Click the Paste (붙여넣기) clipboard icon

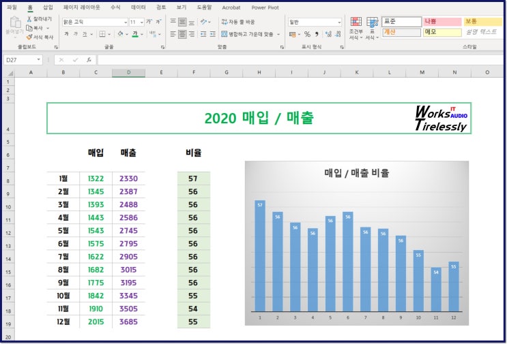(x=15, y=22)
